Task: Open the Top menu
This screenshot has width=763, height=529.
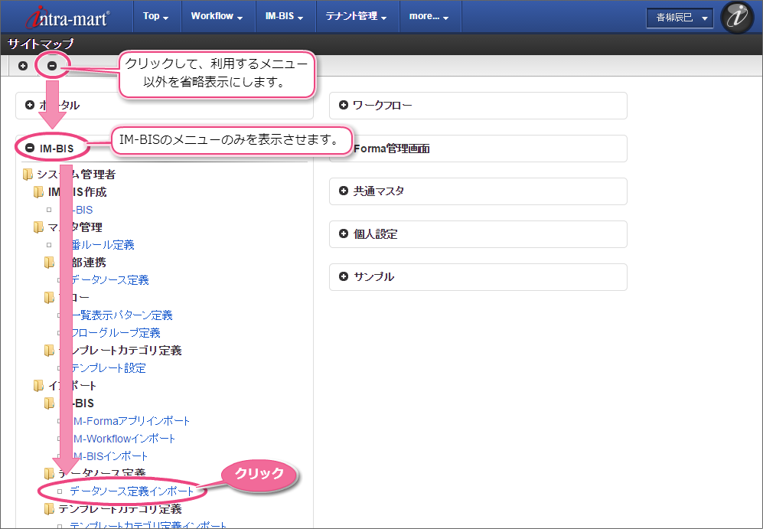Action: point(155,16)
